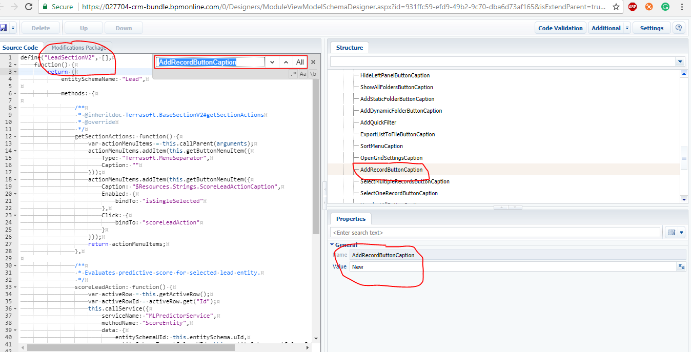
Task: Open designer Settings
Action: 652,28
